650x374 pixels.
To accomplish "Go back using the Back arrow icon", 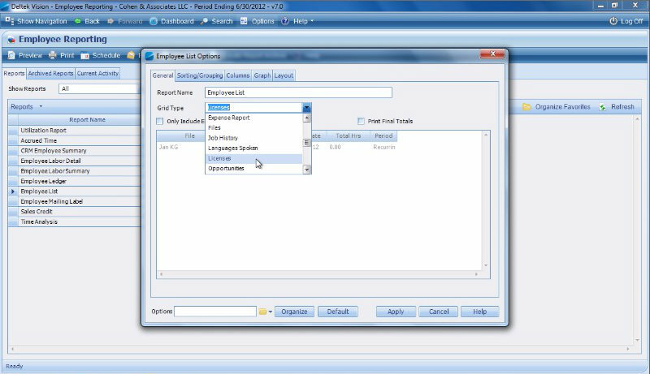I will [78, 21].
